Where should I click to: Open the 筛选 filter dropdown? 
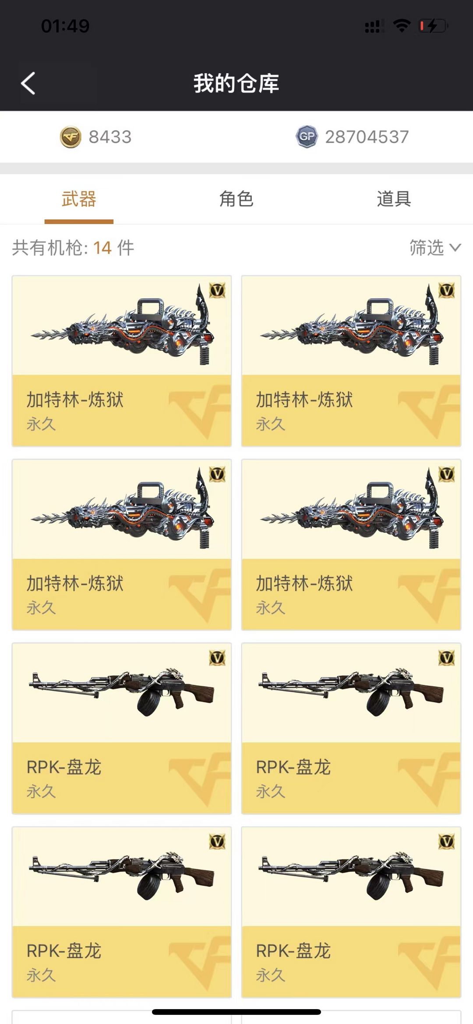435,248
